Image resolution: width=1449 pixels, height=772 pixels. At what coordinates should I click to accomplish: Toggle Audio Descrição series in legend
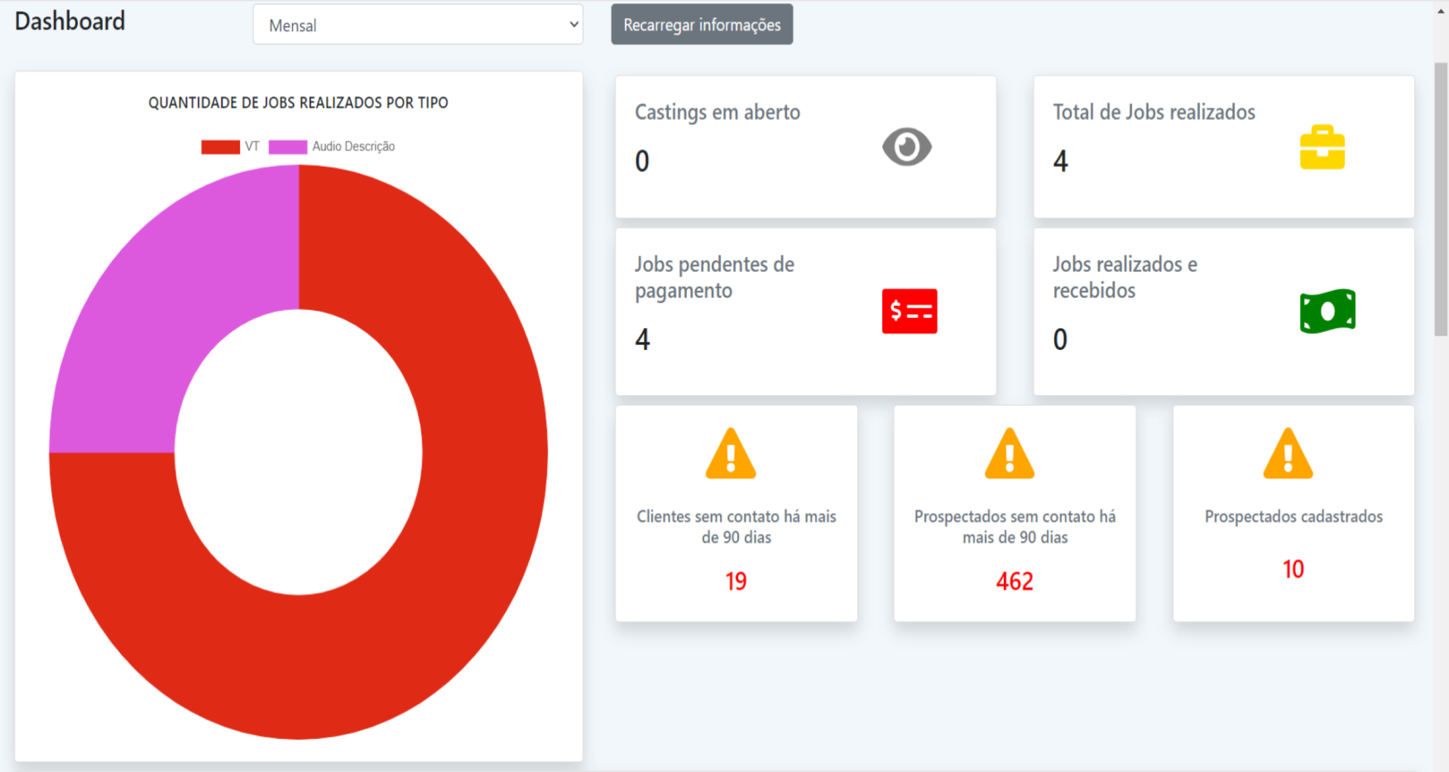pos(332,147)
